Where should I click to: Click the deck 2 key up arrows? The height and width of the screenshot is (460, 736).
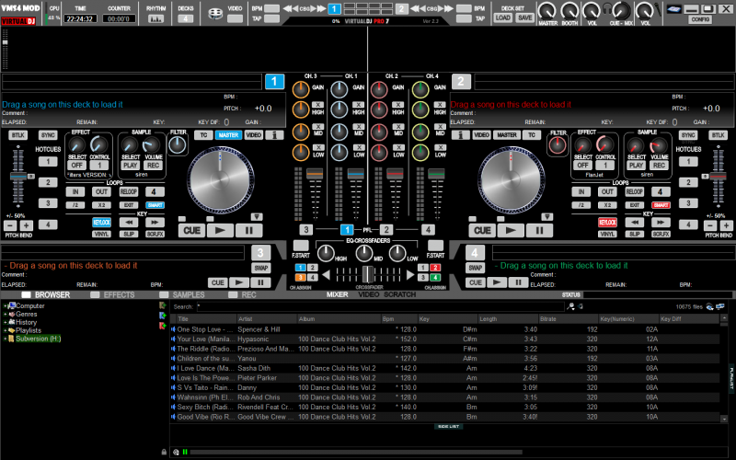coord(661,222)
